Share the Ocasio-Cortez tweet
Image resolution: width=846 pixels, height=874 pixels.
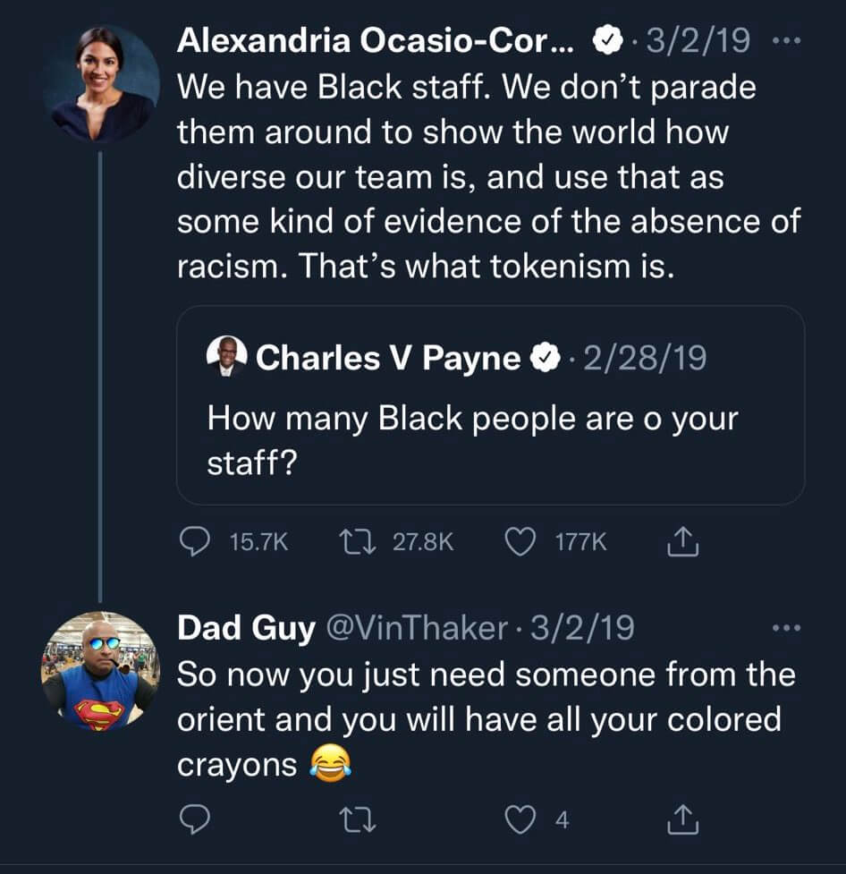tap(682, 542)
